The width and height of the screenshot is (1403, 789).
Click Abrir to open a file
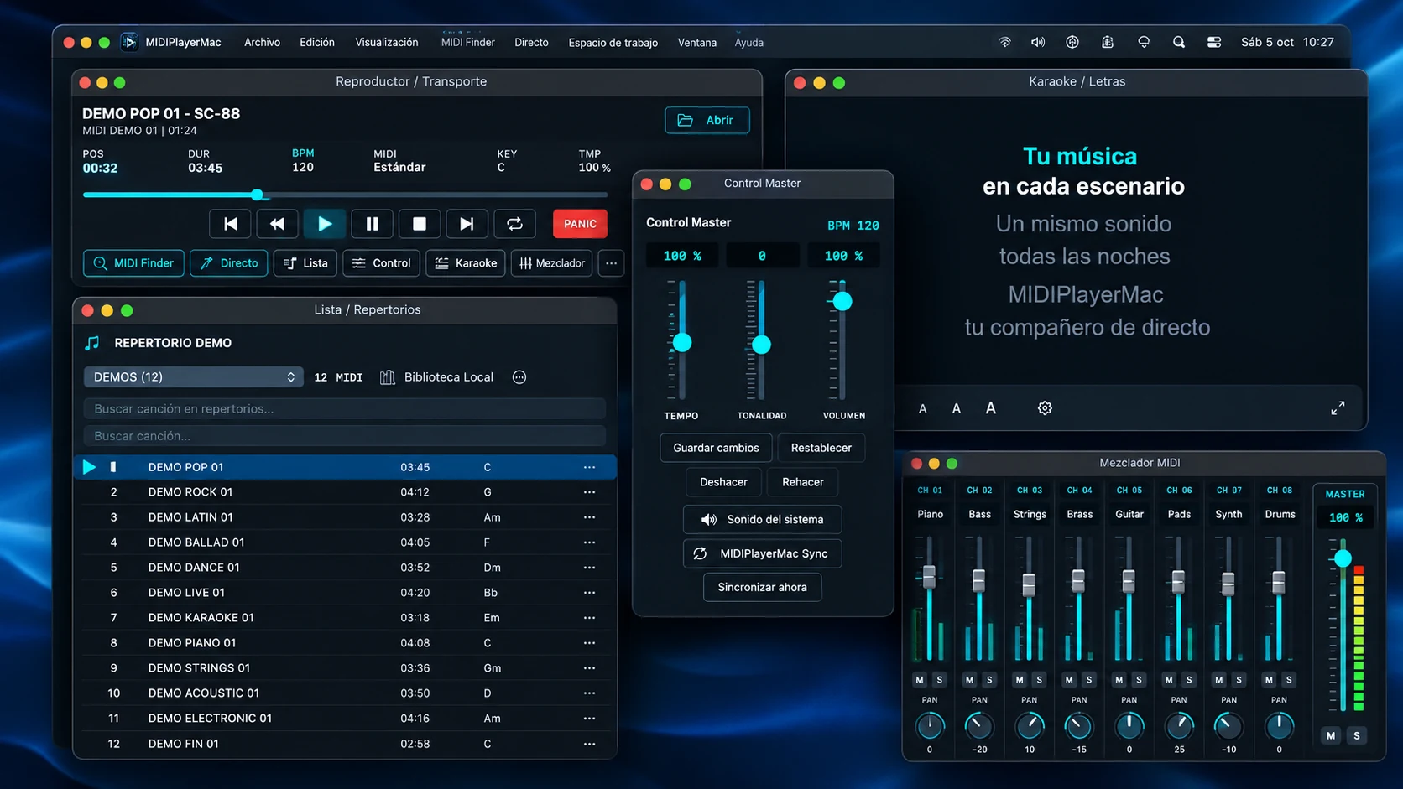[x=707, y=120]
